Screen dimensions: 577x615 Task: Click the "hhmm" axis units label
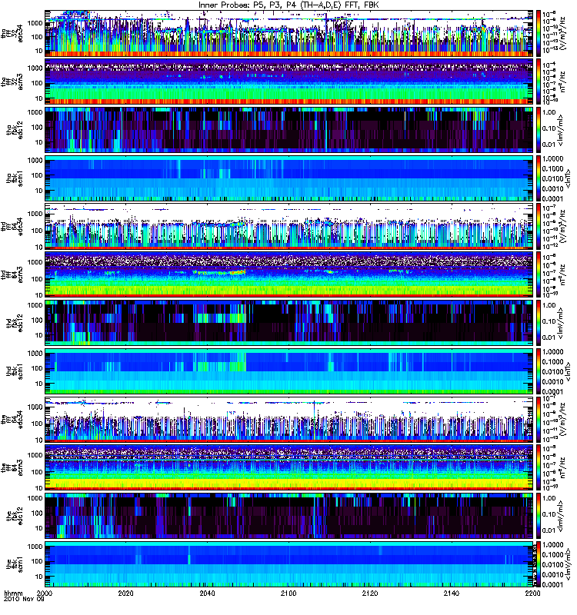[13, 593]
